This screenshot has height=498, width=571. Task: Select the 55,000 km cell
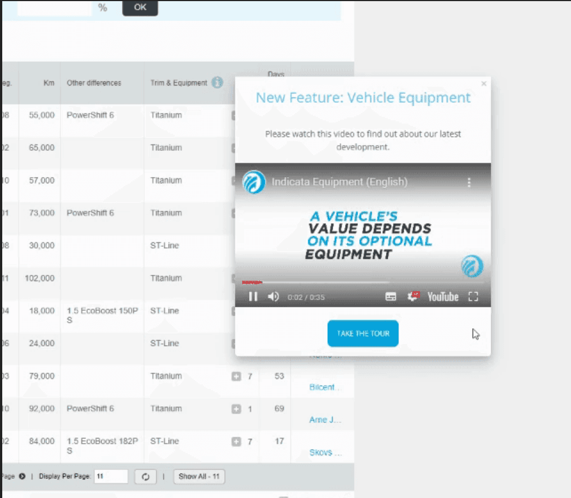coord(42,115)
